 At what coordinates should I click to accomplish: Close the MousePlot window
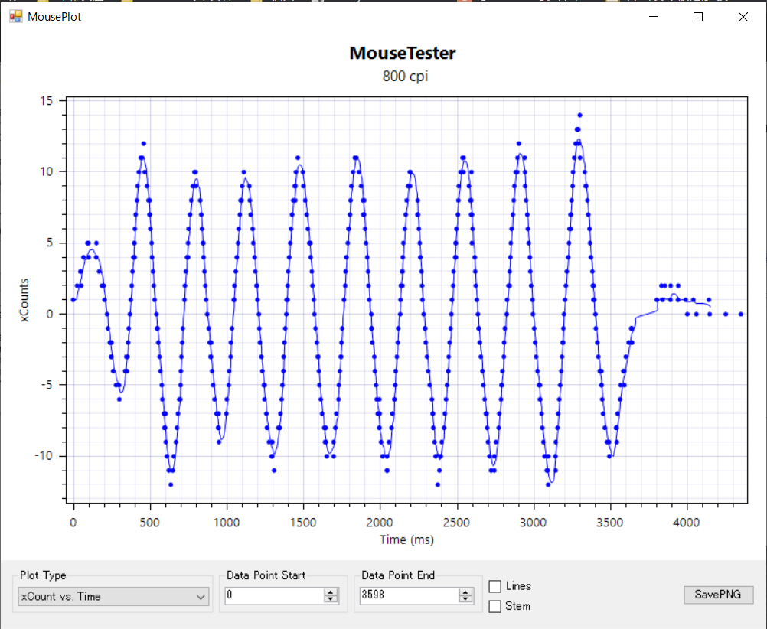[x=743, y=17]
